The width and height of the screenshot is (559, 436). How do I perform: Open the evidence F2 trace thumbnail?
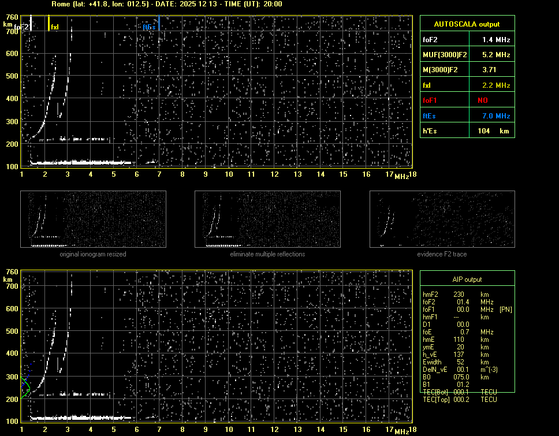442,219
